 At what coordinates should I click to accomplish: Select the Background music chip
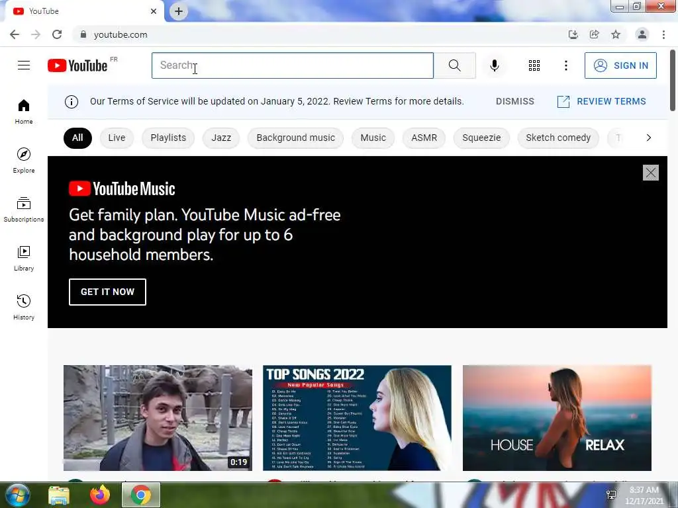tap(296, 138)
